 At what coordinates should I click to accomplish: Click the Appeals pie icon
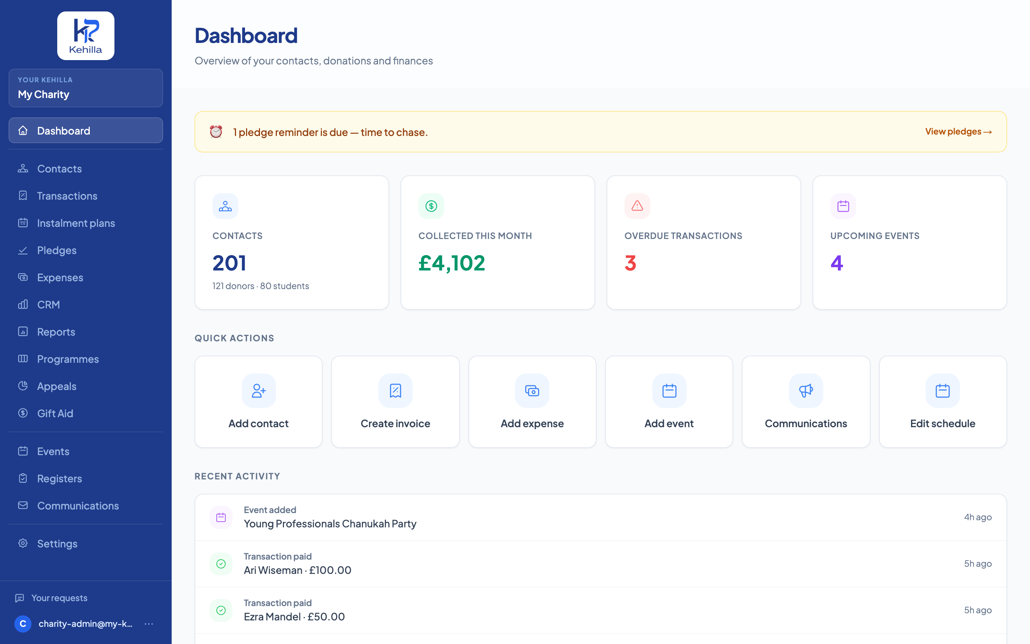click(x=23, y=386)
